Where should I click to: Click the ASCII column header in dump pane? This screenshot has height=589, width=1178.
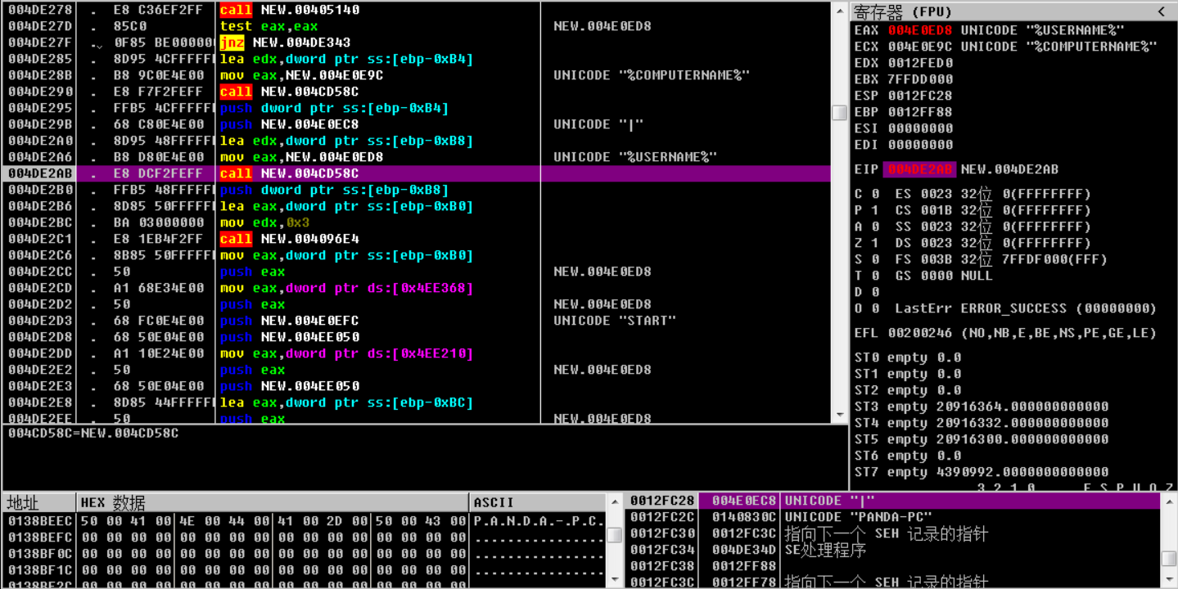pyautogui.click(x=539, y=502)
